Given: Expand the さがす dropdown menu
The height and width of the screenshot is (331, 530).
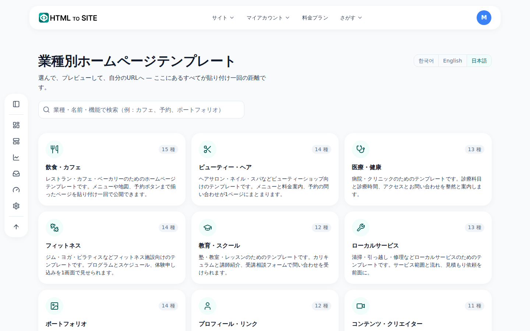Looking at the screenshot, I should pos(351,18).
